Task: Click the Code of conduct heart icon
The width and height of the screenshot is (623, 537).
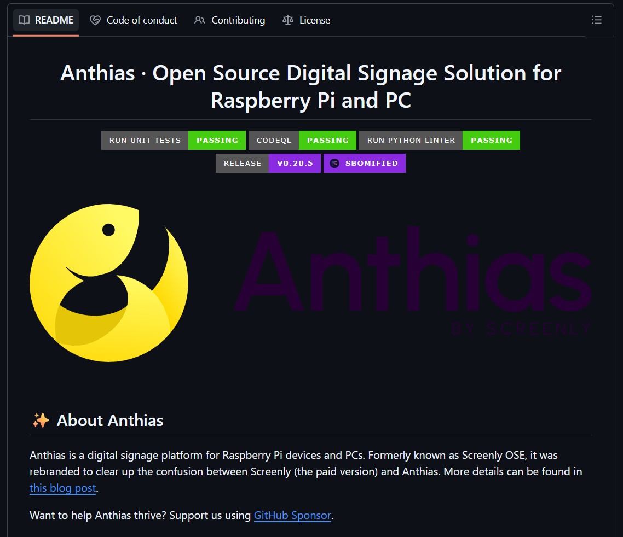Action: pos(95,20)
